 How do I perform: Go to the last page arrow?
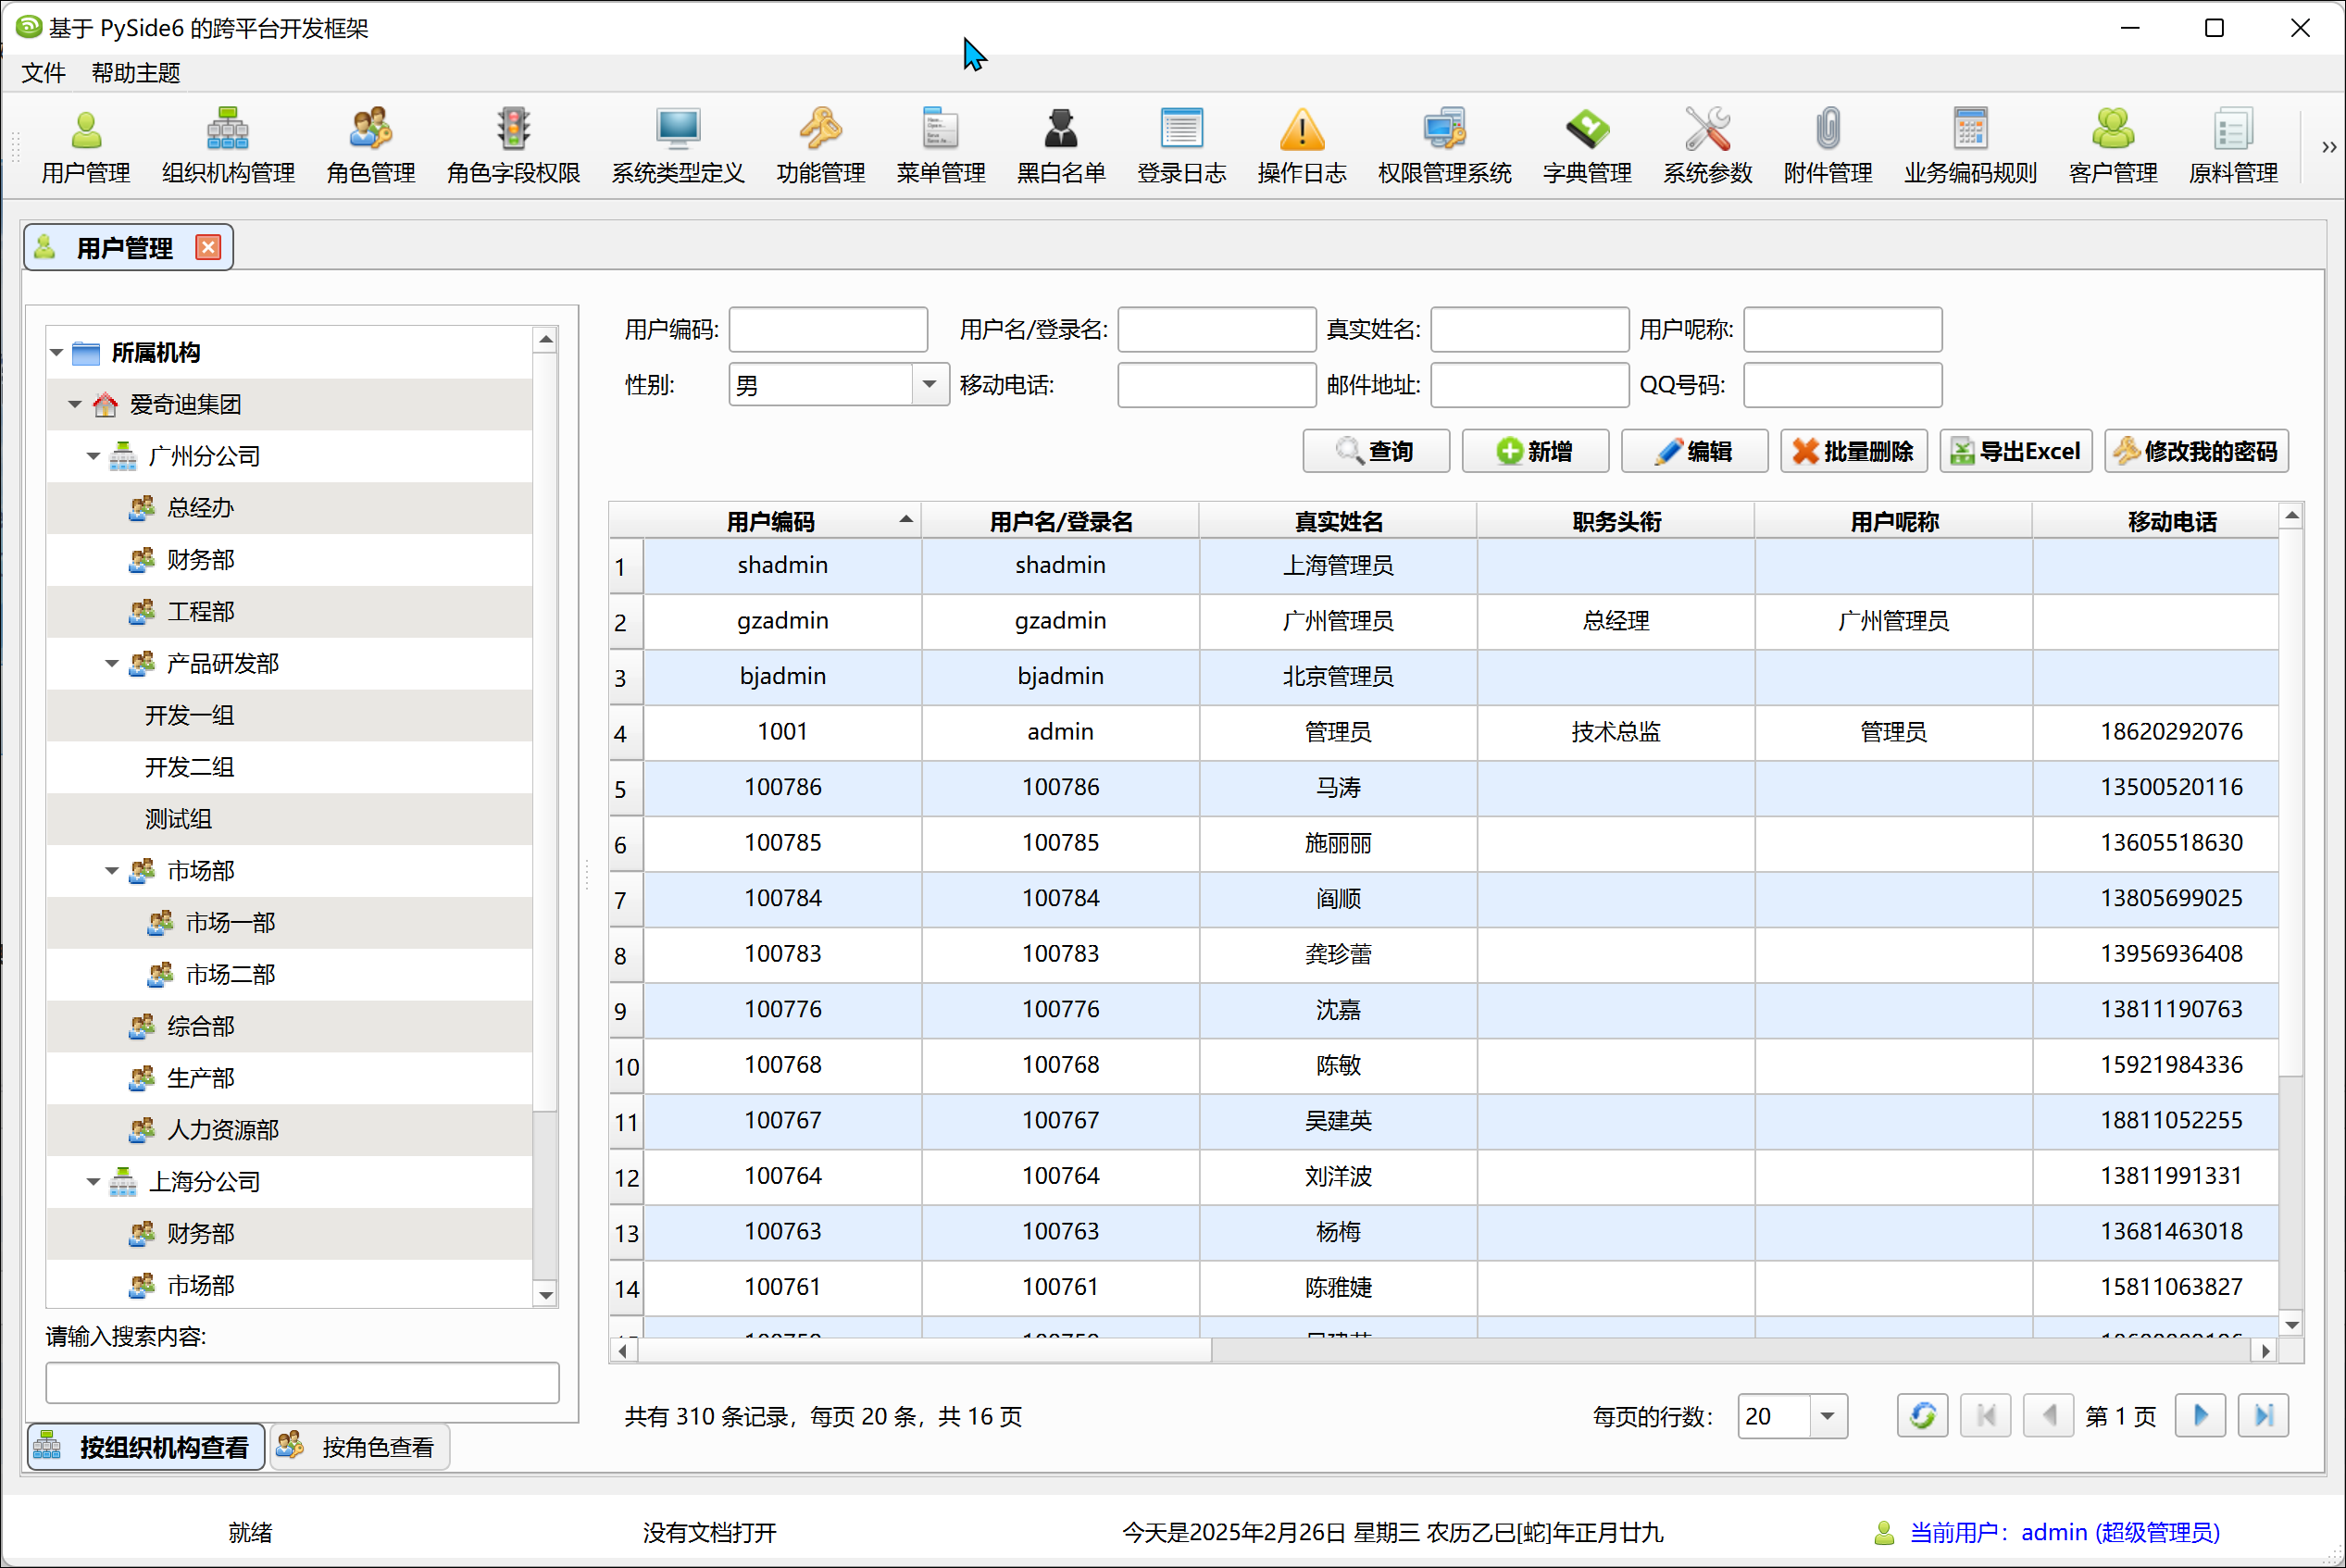pyautogui.click(x=2262, y=1416)
